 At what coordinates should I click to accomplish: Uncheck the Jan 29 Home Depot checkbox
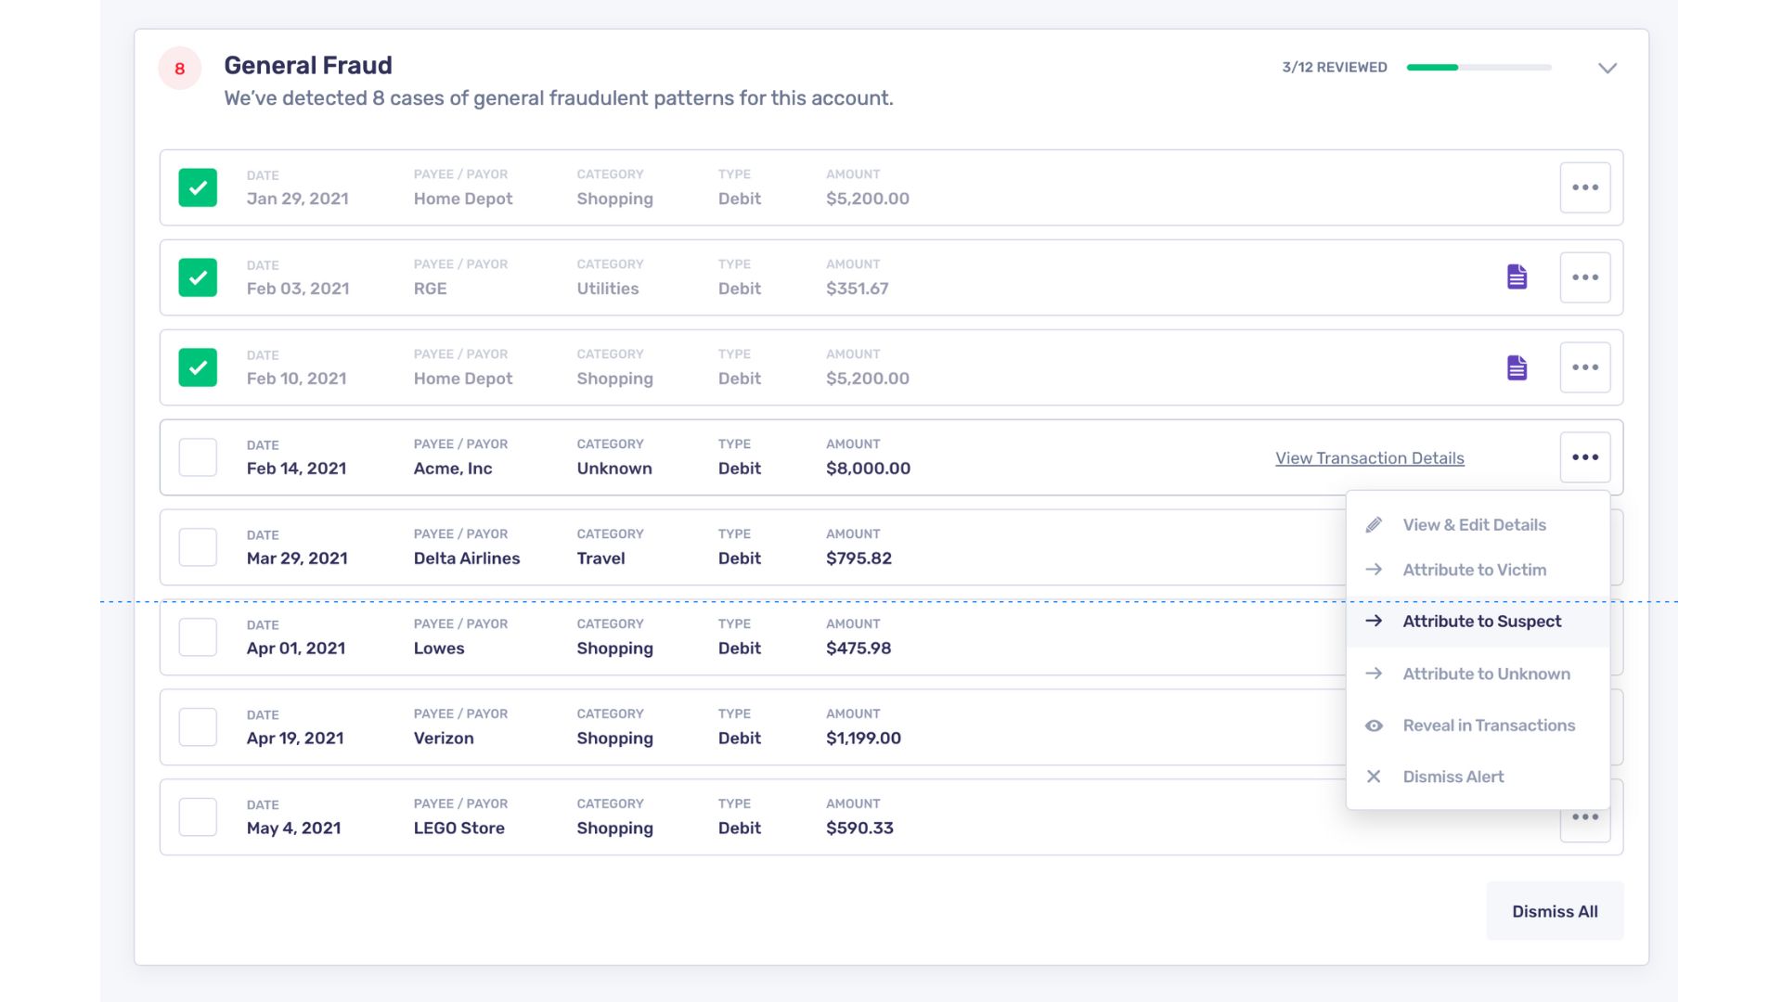pyautogui.click(x=198, y=187)
